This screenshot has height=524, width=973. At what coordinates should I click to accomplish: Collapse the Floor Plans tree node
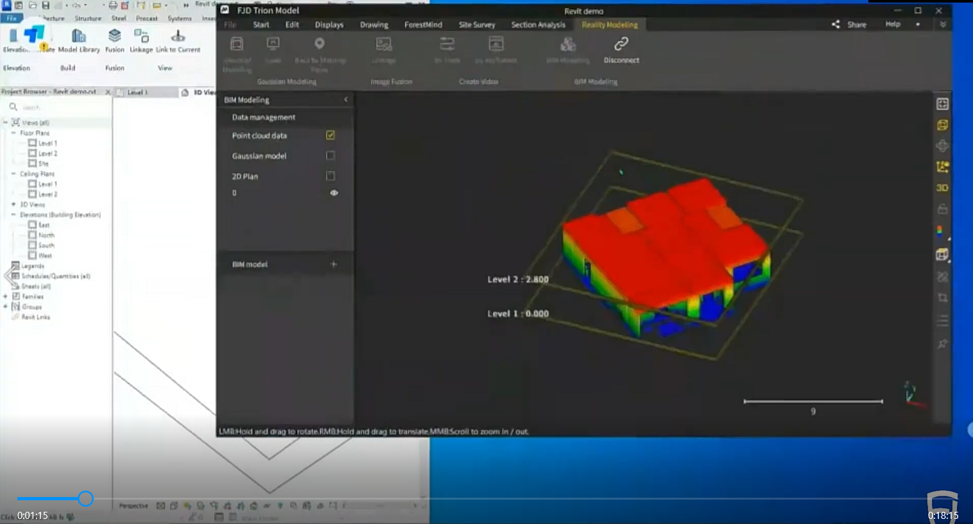[x=13, y=133]
